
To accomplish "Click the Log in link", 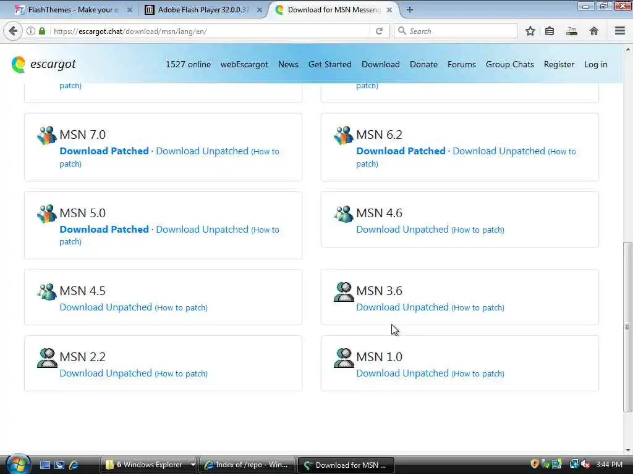I will click(x=595, y=64).
